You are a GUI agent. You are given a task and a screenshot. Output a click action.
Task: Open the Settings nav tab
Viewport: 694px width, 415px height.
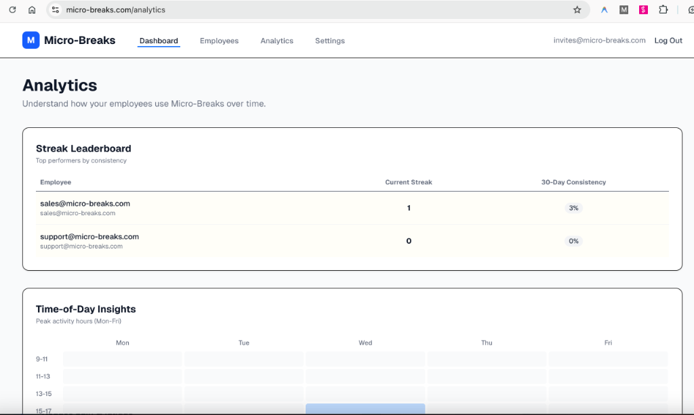point(329,41)
